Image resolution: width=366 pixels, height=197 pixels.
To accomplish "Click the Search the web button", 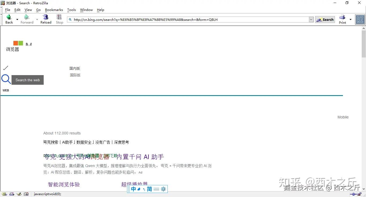I will (x=28, y=80).
